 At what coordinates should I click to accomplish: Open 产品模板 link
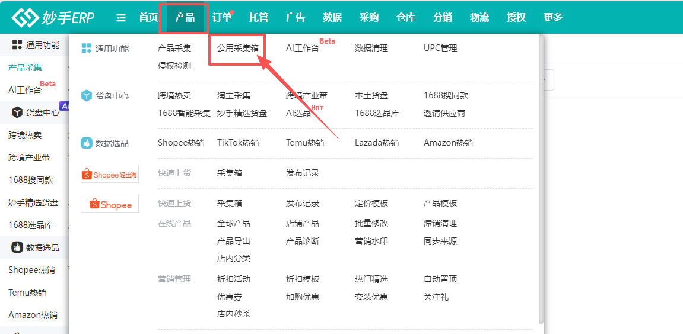440,203
